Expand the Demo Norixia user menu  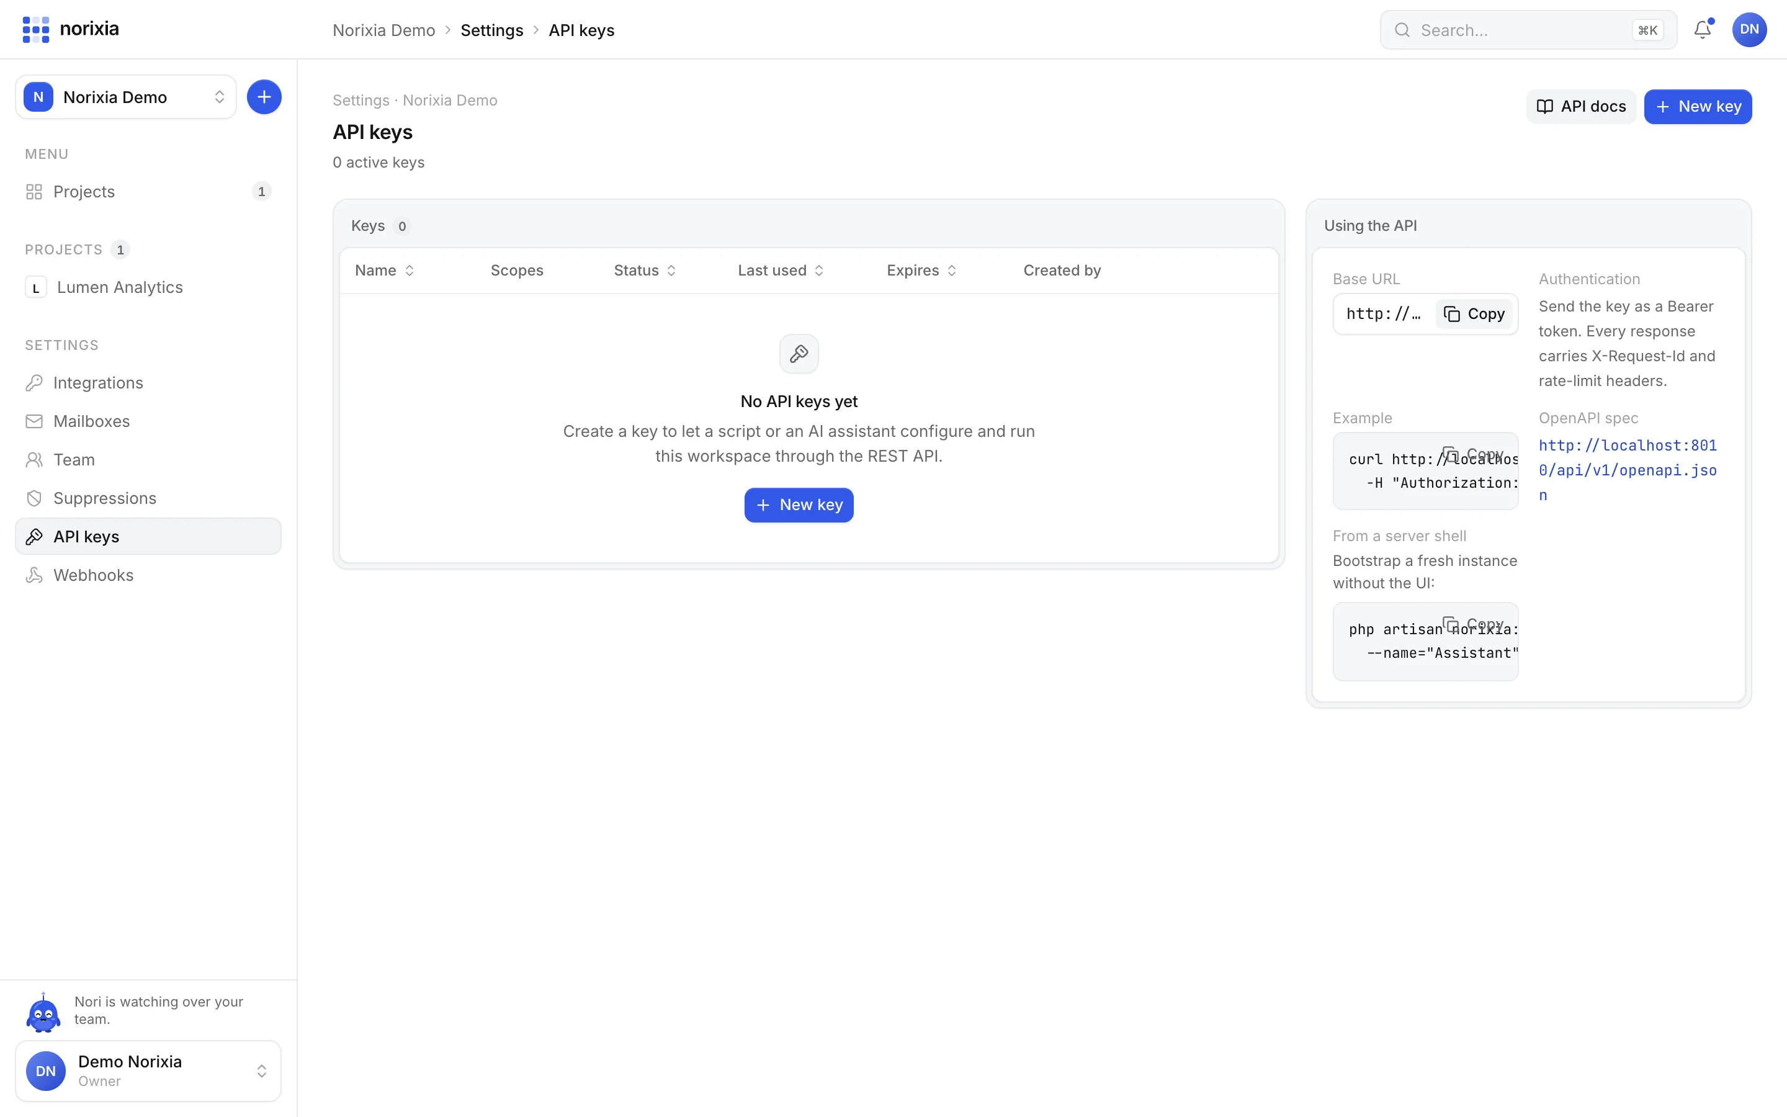(148, 1070)
